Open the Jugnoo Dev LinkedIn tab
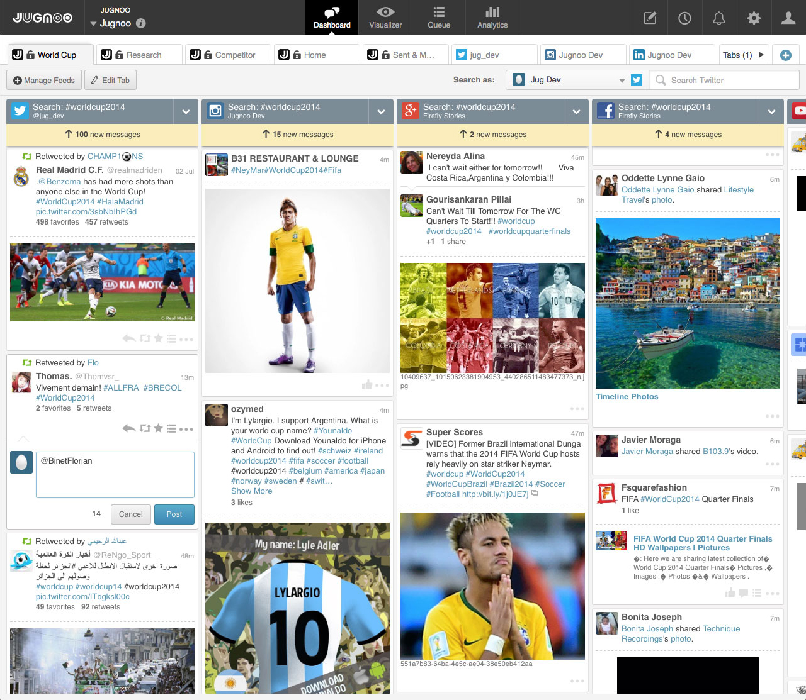 point(673,55)
